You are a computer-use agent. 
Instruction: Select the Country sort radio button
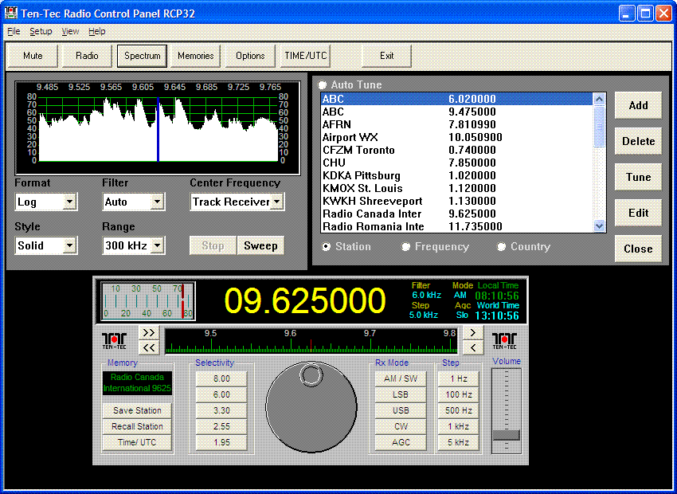(x=503, y=247)
